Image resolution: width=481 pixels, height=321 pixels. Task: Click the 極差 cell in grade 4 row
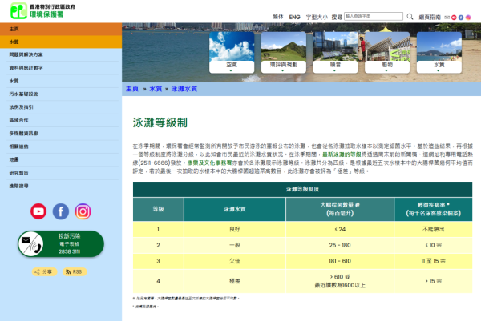point(235,281)
